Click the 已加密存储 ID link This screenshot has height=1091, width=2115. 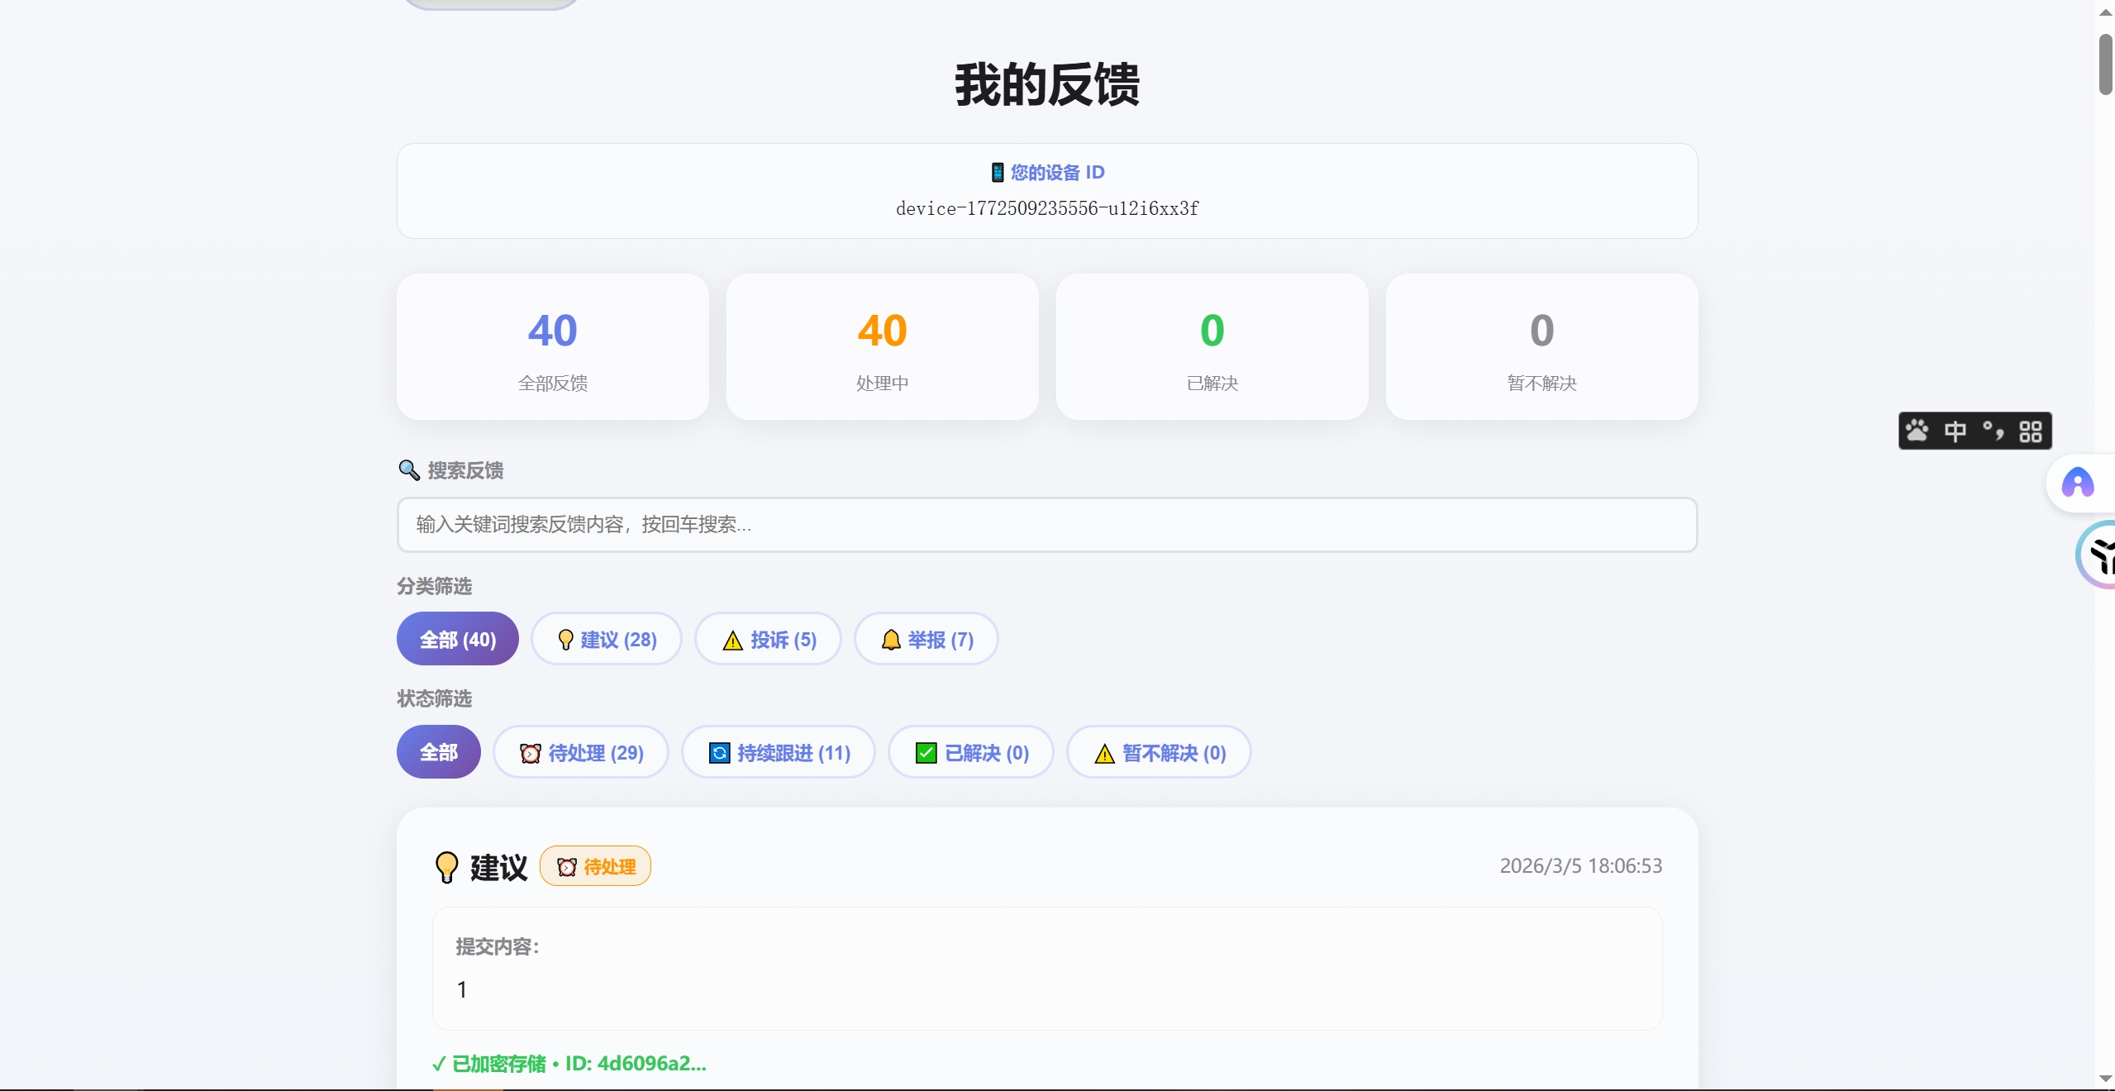tap(570, 1064)
